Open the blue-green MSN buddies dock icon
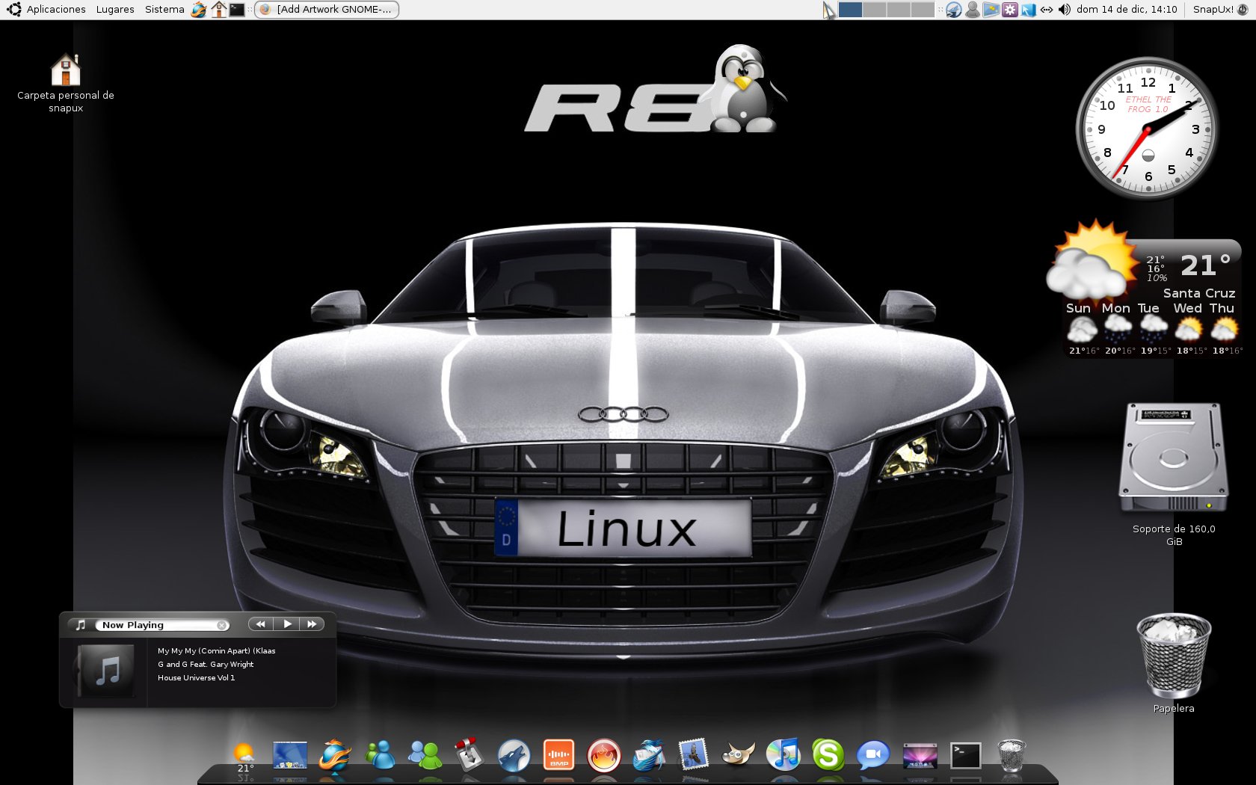The image size is (1256, 785). tap(381, 755)
